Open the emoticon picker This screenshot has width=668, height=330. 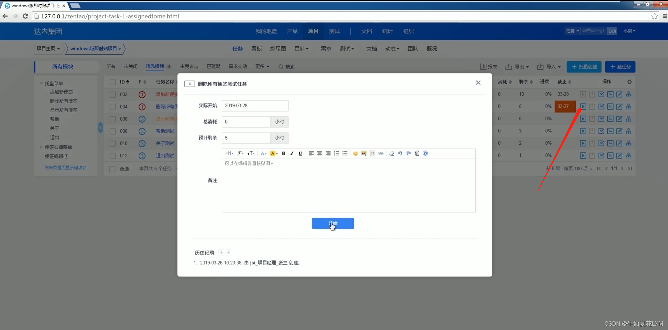356,153
